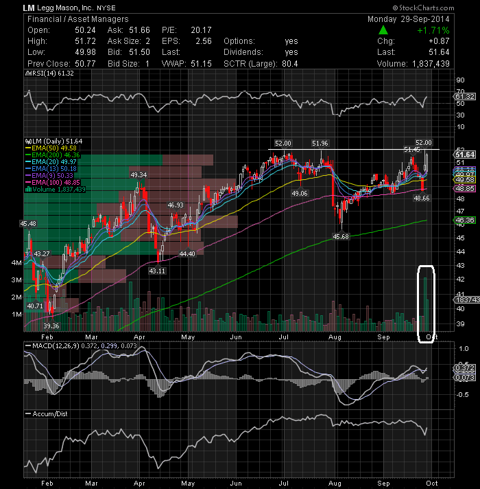Click the 40.71 price label
Viewport: 480px width, 489px height.
35,306
